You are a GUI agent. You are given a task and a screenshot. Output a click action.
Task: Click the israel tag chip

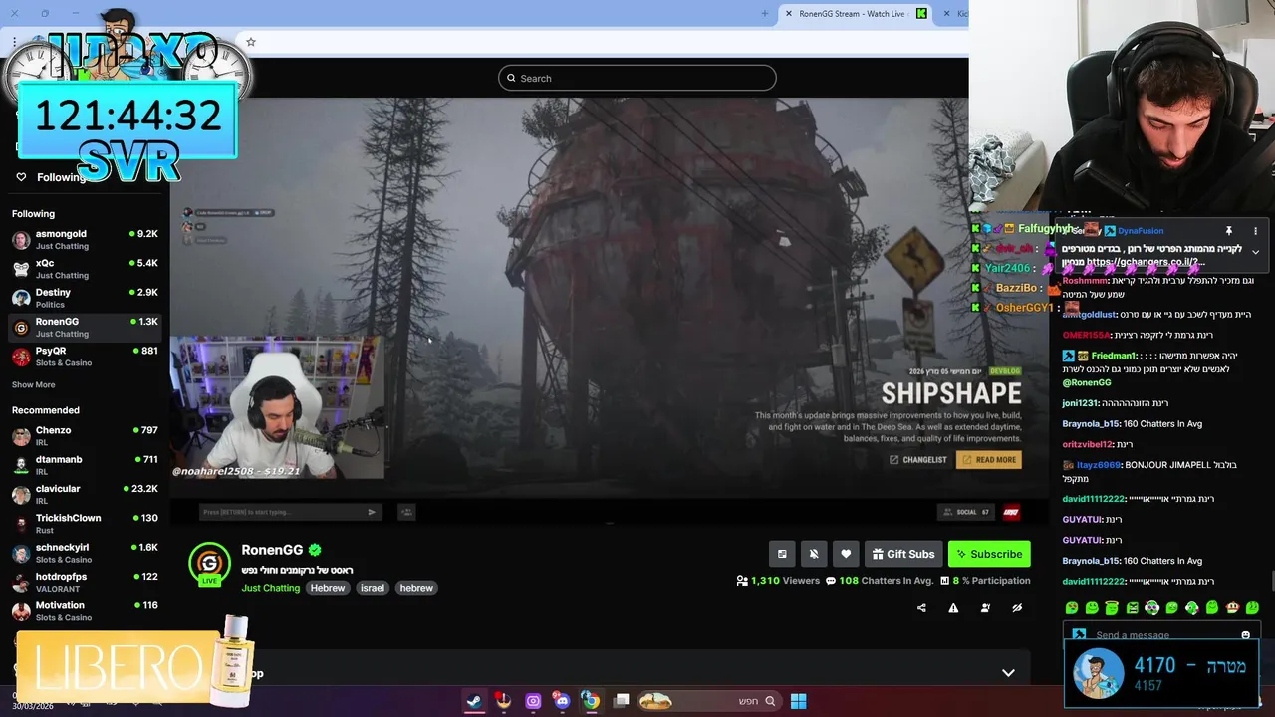[x=372, y=588]
